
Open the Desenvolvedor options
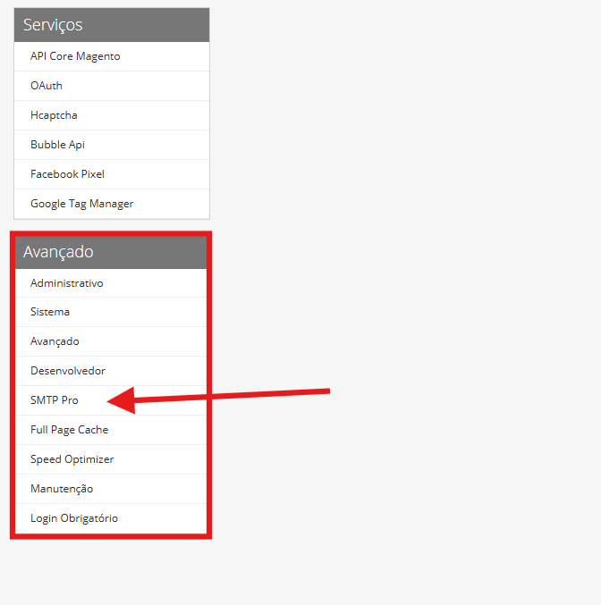pyautogui.click(x=68, y=371)
